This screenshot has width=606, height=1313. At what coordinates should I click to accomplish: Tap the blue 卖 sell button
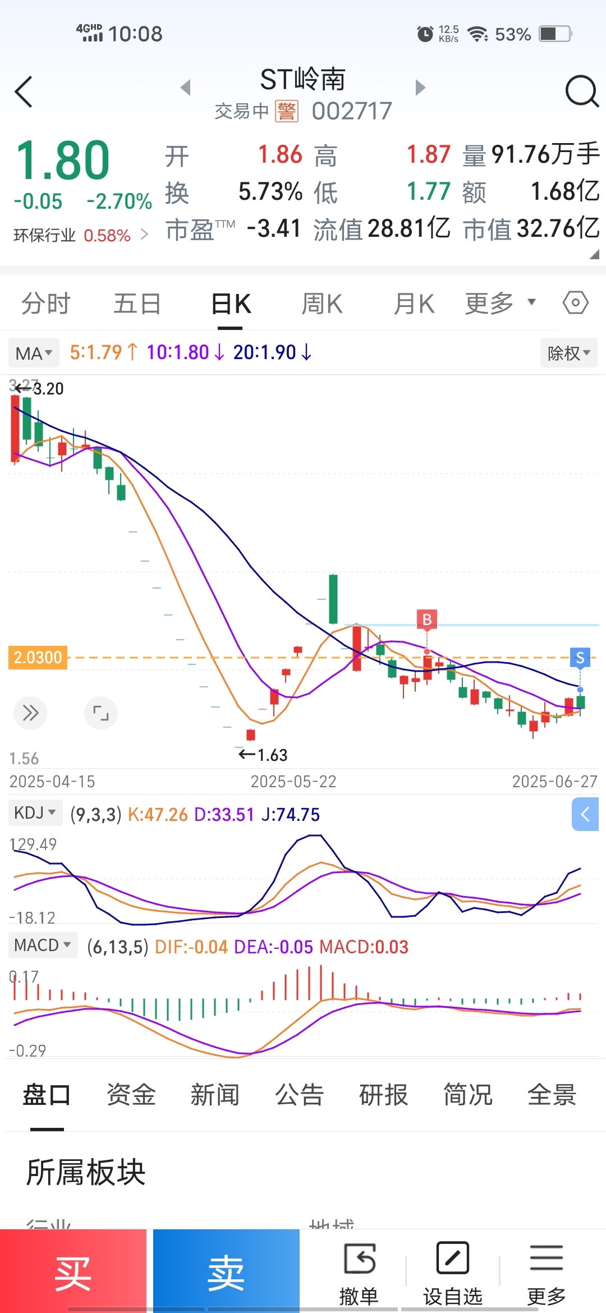pyautogui.click(x=226, y=1271)
